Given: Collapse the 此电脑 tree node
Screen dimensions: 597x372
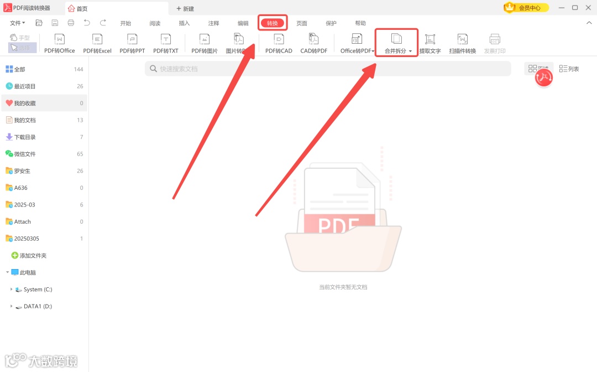Looking at the screenshot, I should click(7, 272).
